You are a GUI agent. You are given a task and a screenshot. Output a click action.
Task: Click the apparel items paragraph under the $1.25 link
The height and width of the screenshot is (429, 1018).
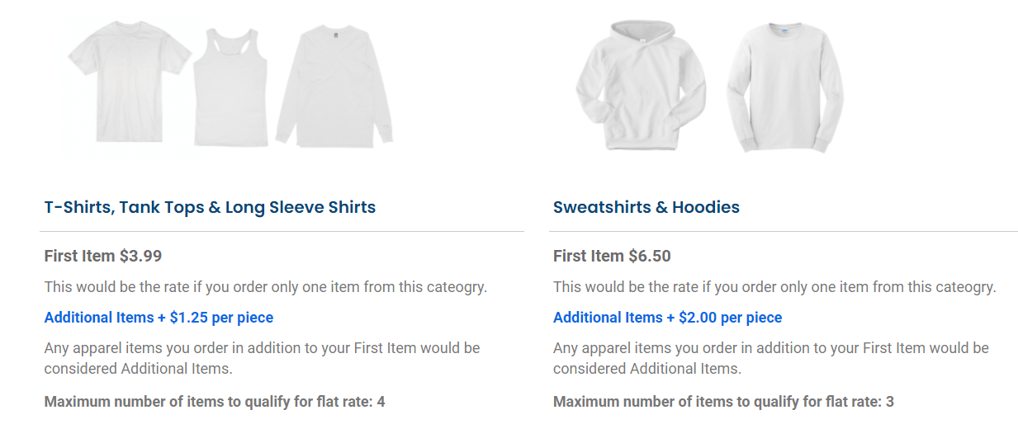point(262,358)
